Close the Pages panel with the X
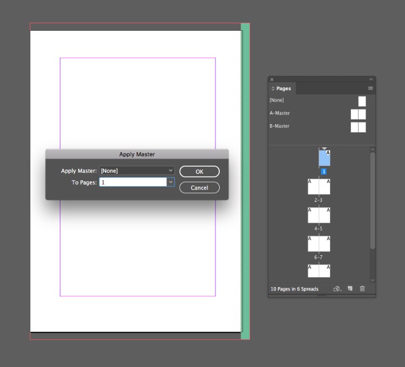The width and height of the screenshot is (405, 367). [272, 79]
